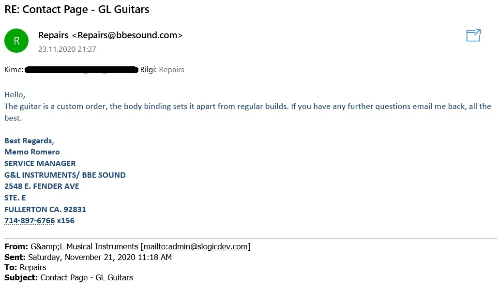Click the "Hello," greeting line
This screenshot has height=290, width=498.
(15, 94)
